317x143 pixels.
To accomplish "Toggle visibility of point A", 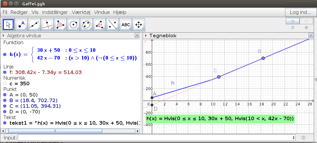I will point(5,95).
